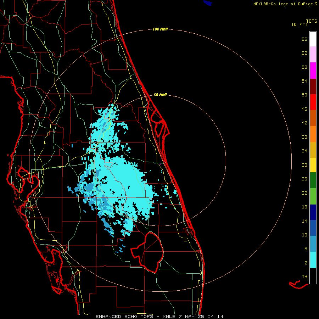
Task: Click the light pink 62 kft legend swatch
Action: click(x=313, y=55)
